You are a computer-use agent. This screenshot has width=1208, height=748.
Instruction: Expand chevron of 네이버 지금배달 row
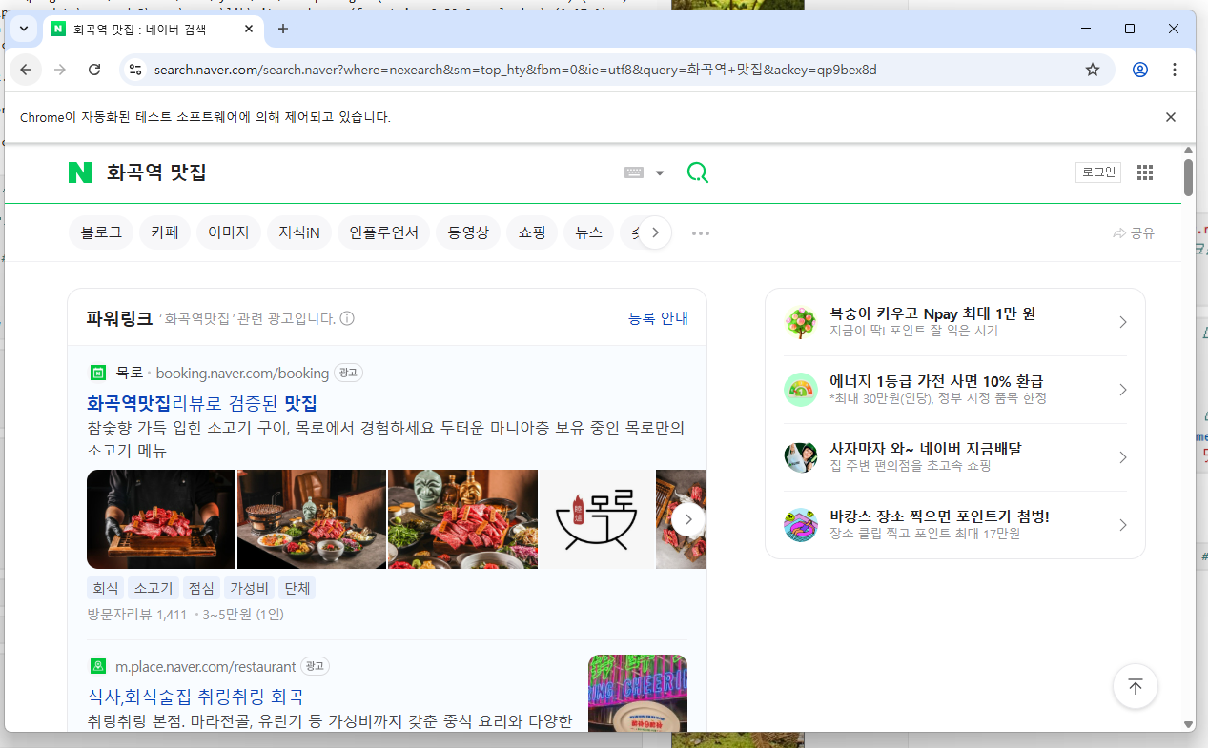pos(1122,457)
